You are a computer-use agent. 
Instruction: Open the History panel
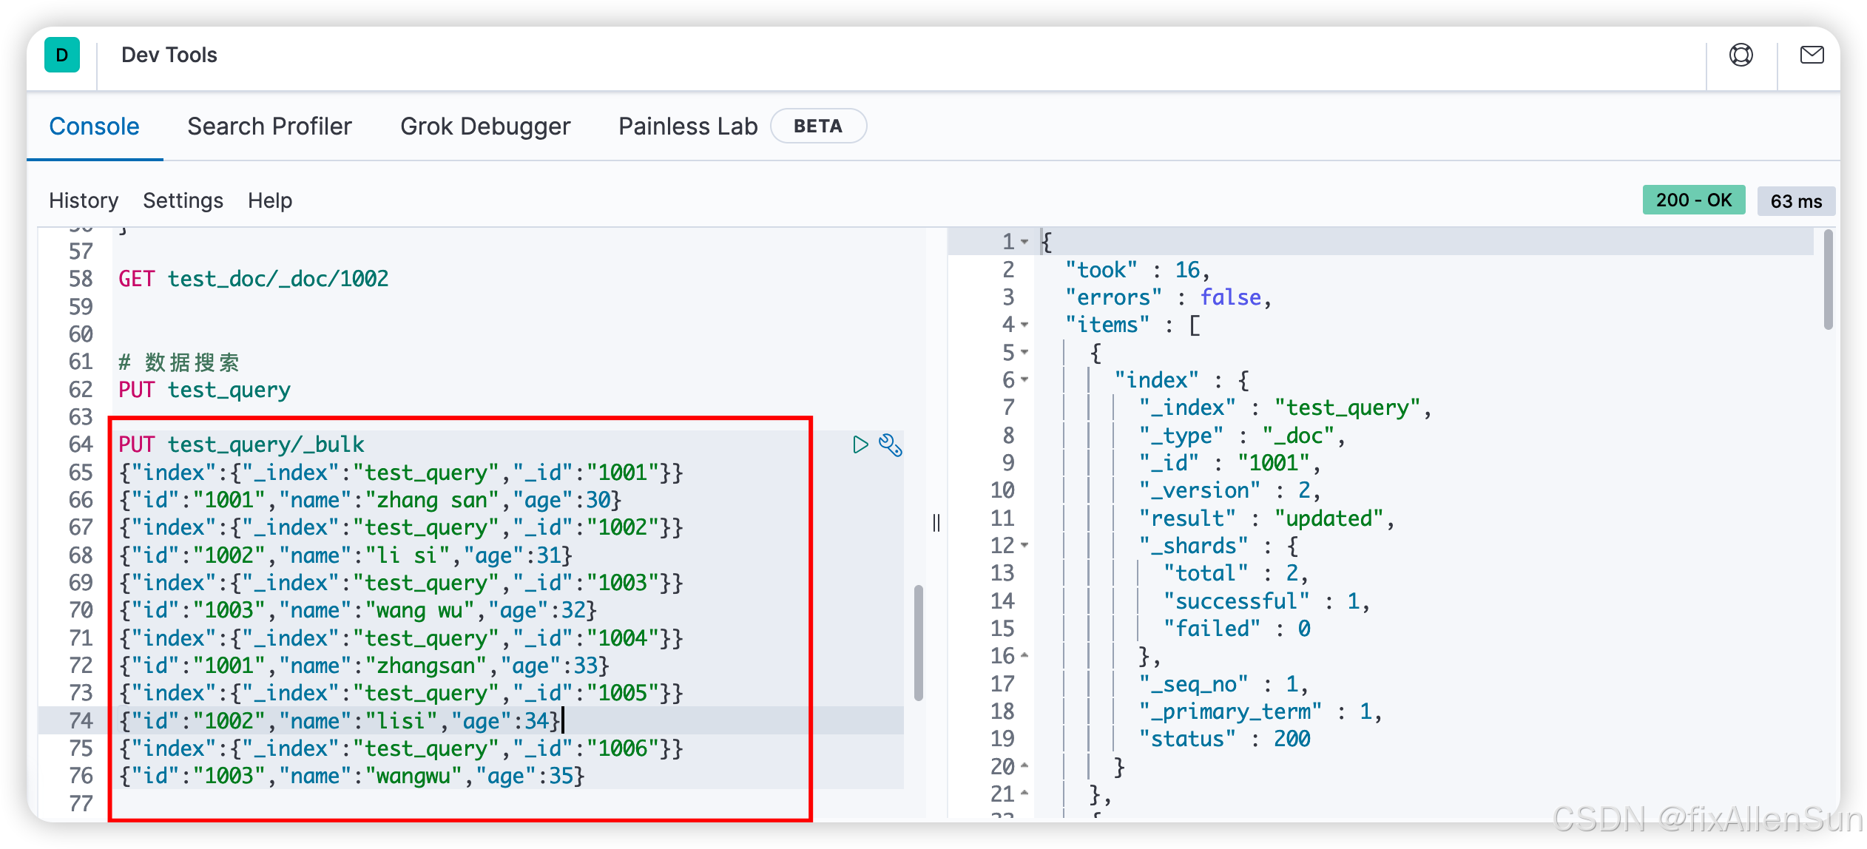84,200
